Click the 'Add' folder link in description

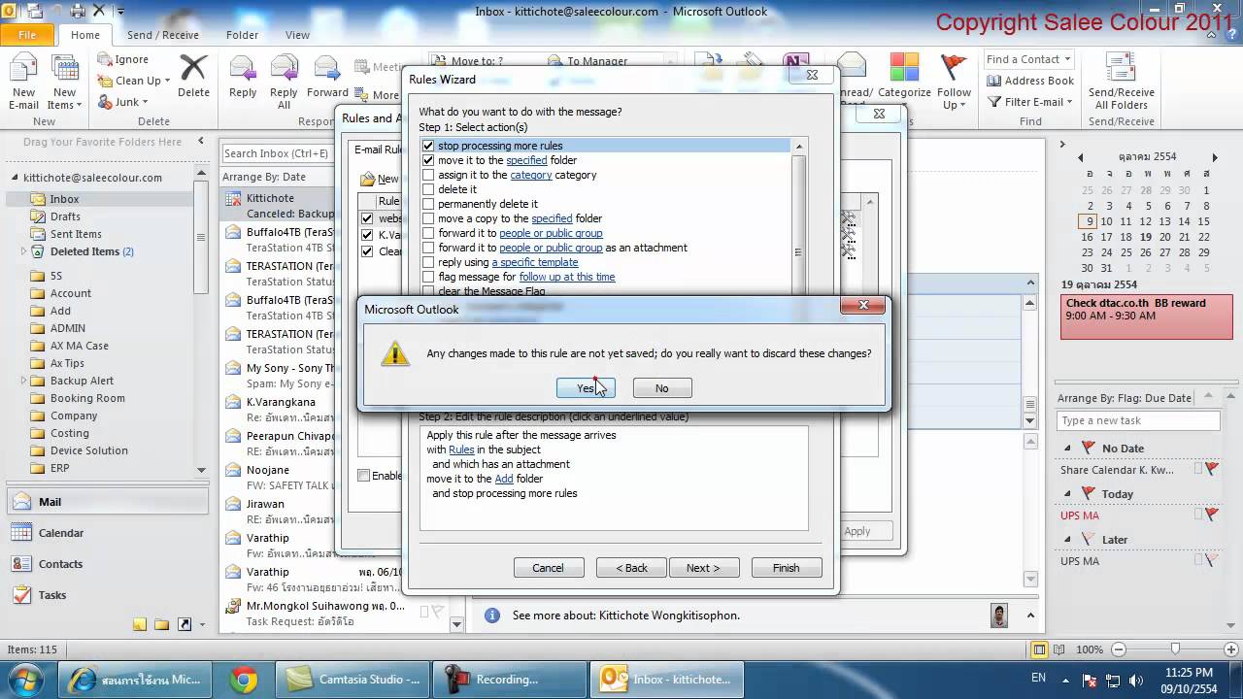[504, 479]
